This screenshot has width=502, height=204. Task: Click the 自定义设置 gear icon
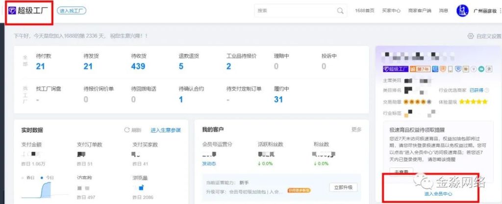[x=470, y=36]
